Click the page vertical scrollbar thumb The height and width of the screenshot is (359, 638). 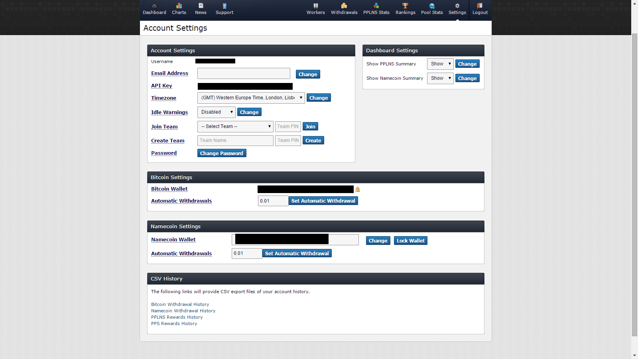[634, 185]
